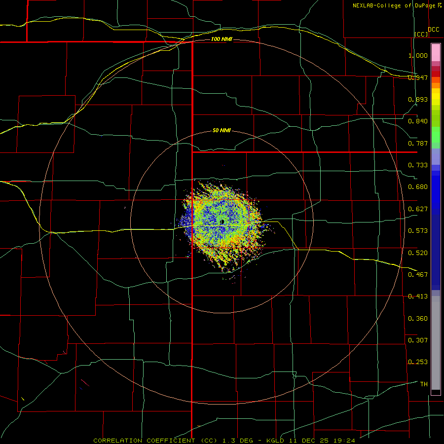Click the 50 NMI range ring label
Viewport: 444px width, 444px height.
click(222, 131)
